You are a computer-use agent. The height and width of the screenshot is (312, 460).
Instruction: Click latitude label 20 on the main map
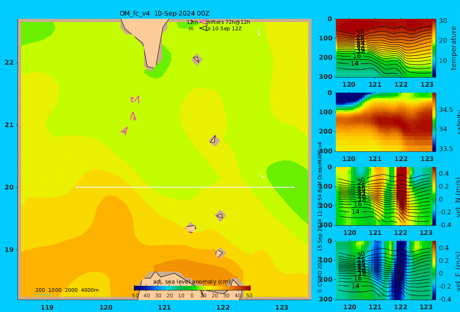pos(9,187)
